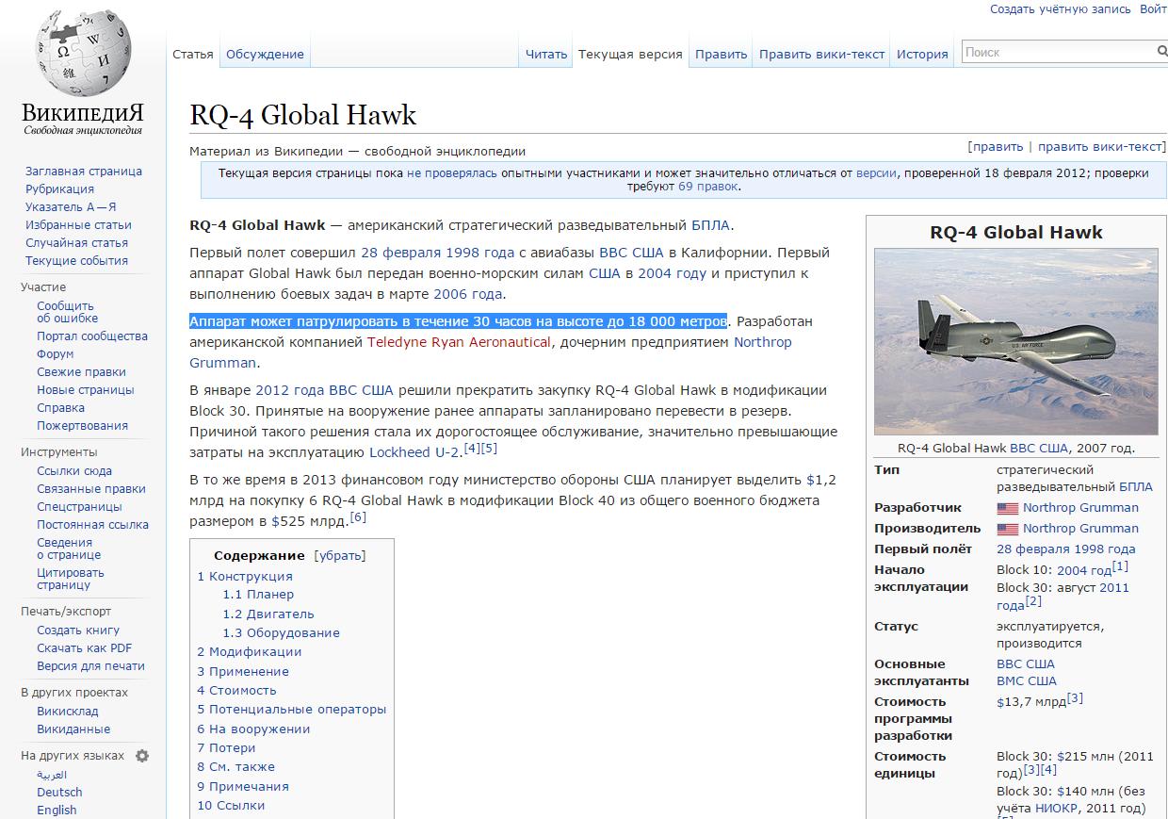Open Версия для печати link
Screen dimensions: 1168x819
pyautogui.click(x=90, y=666)
